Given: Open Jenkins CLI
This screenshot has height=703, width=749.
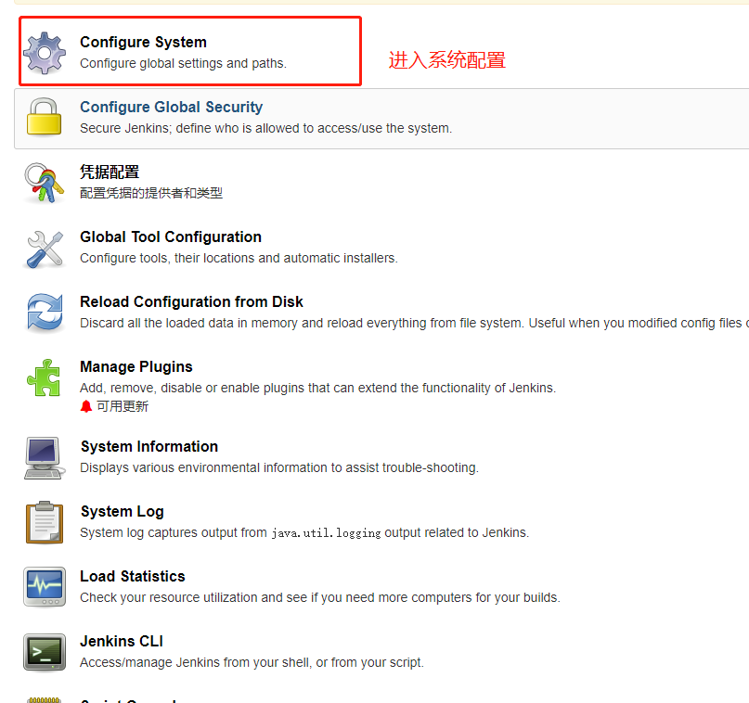Looking at the screenshot, I should 122,641.
